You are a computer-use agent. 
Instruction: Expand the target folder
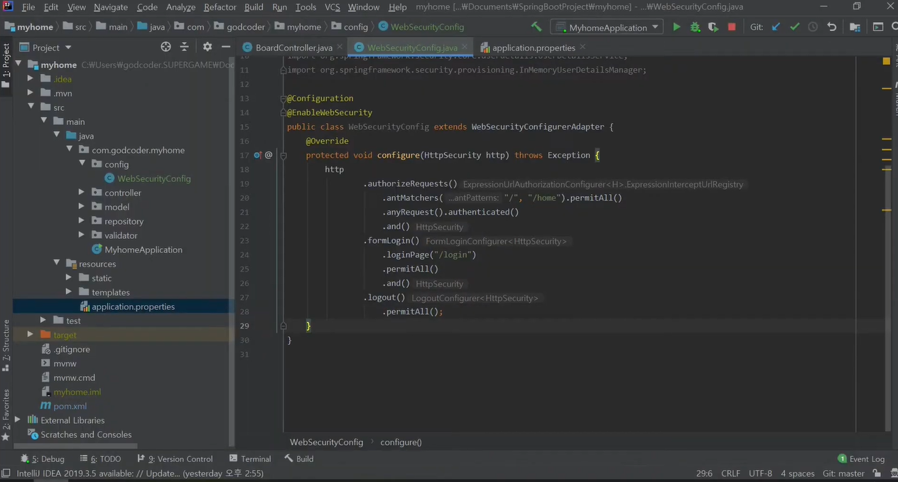pos(31,335)
